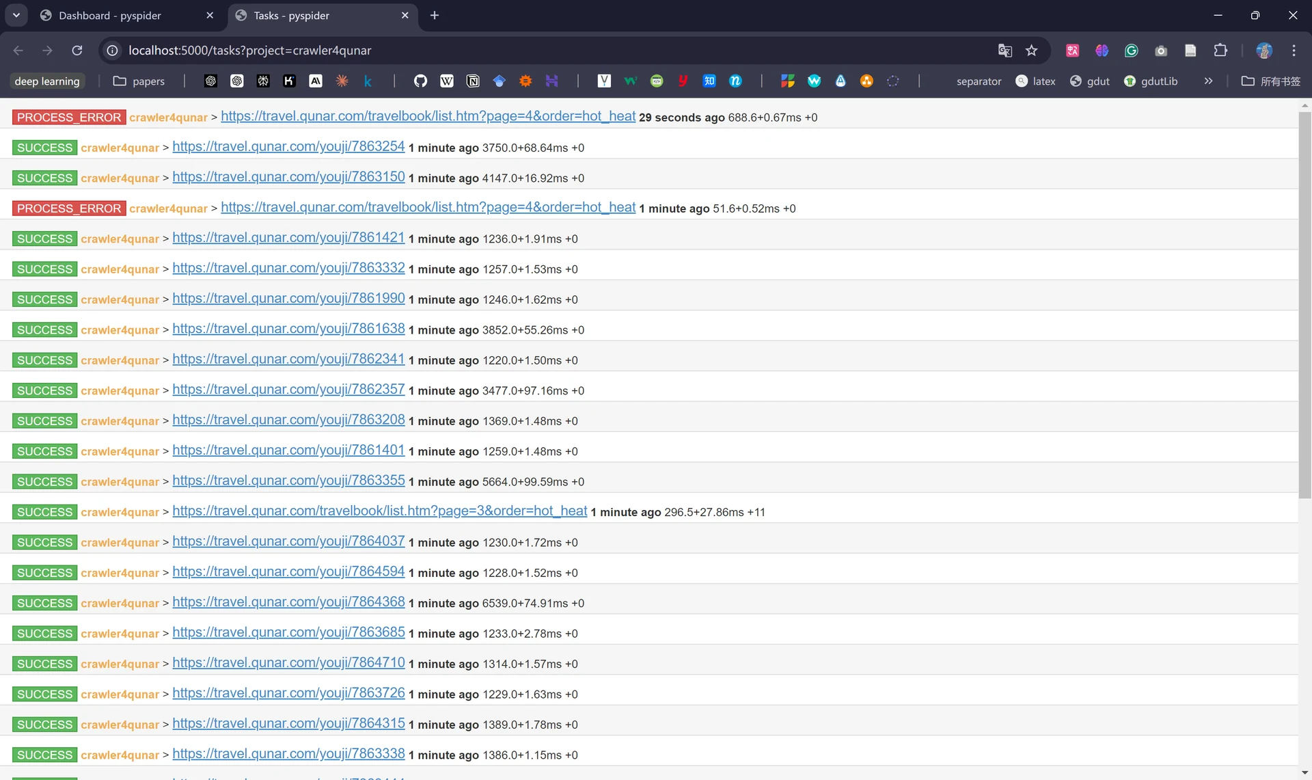Open a new browser tab

(x=435, y=15)
